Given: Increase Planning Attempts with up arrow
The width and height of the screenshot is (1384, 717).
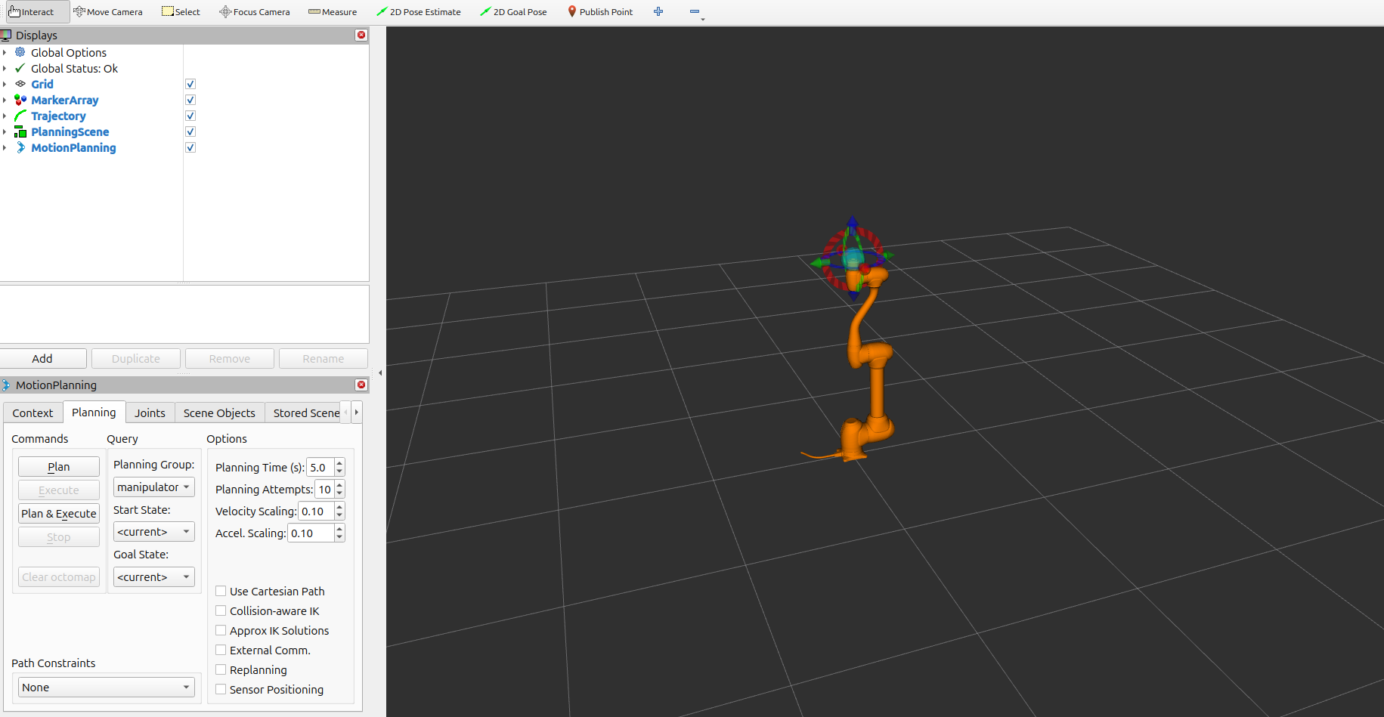Looking at the screenshot, I should click(339, 485).
